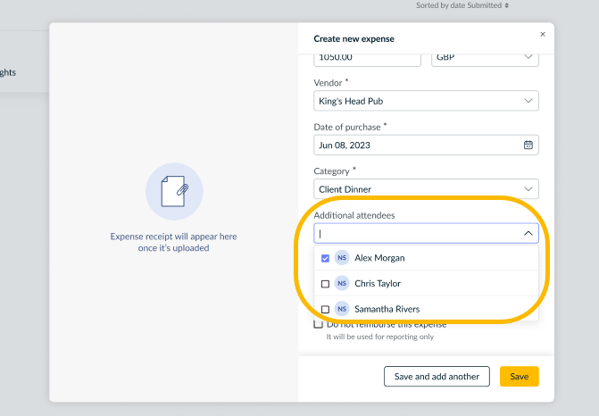
Task: Close the Create new expense dialog
Action: click(x=543, y=34)
